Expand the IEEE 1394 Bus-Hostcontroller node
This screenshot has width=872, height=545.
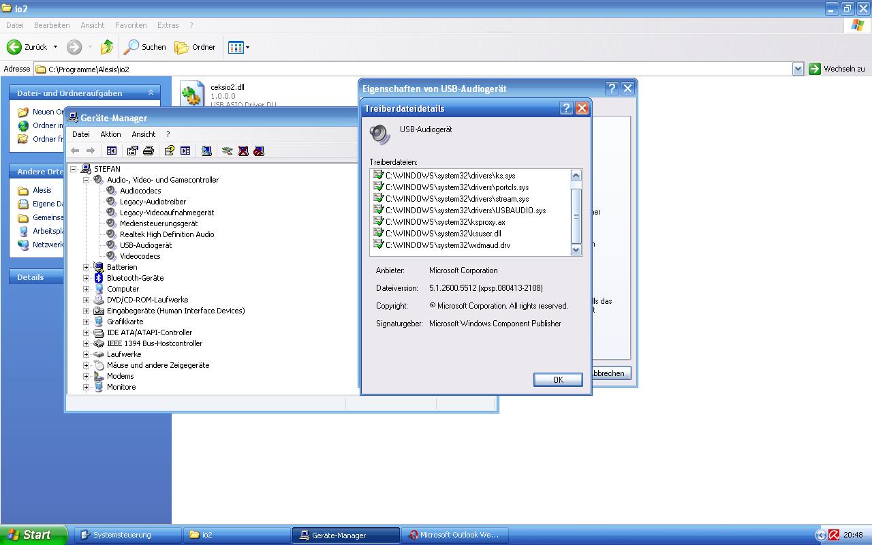pyautogui.click(x=87, y=343)
